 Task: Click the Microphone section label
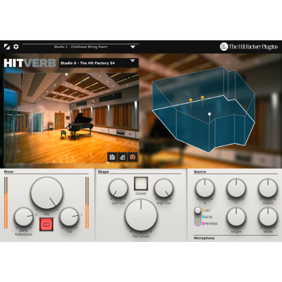[204, 238]
